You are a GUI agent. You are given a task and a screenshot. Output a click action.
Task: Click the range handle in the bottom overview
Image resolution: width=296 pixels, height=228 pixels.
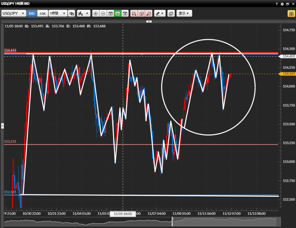[x=173, y=222]
